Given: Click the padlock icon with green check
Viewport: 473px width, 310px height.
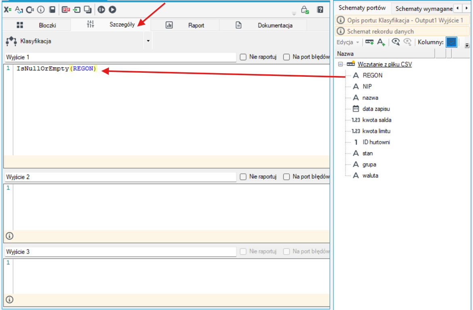Looking at the screenshot, I should 305,10.
